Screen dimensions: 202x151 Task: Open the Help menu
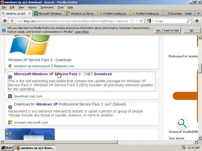click(x=70, y=8)
